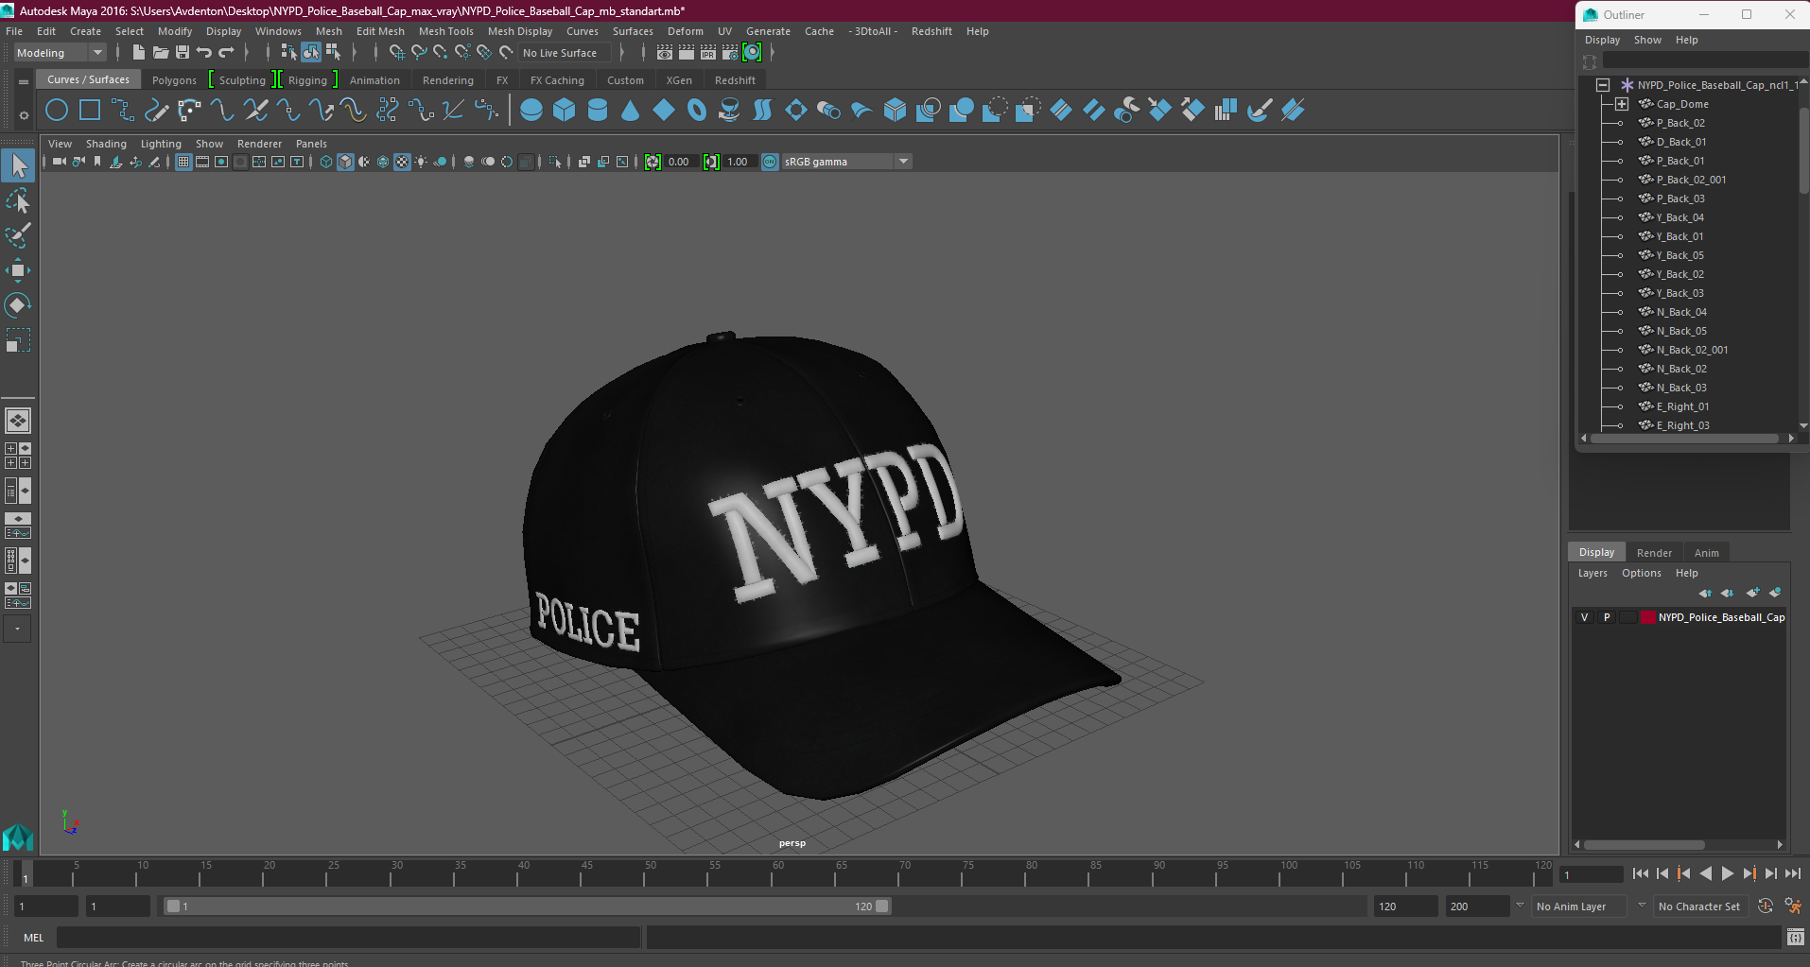Viewport: 1810px width, 967px height.
Task: Click the Play Forward button
Action: click(x=1728, y=873)
